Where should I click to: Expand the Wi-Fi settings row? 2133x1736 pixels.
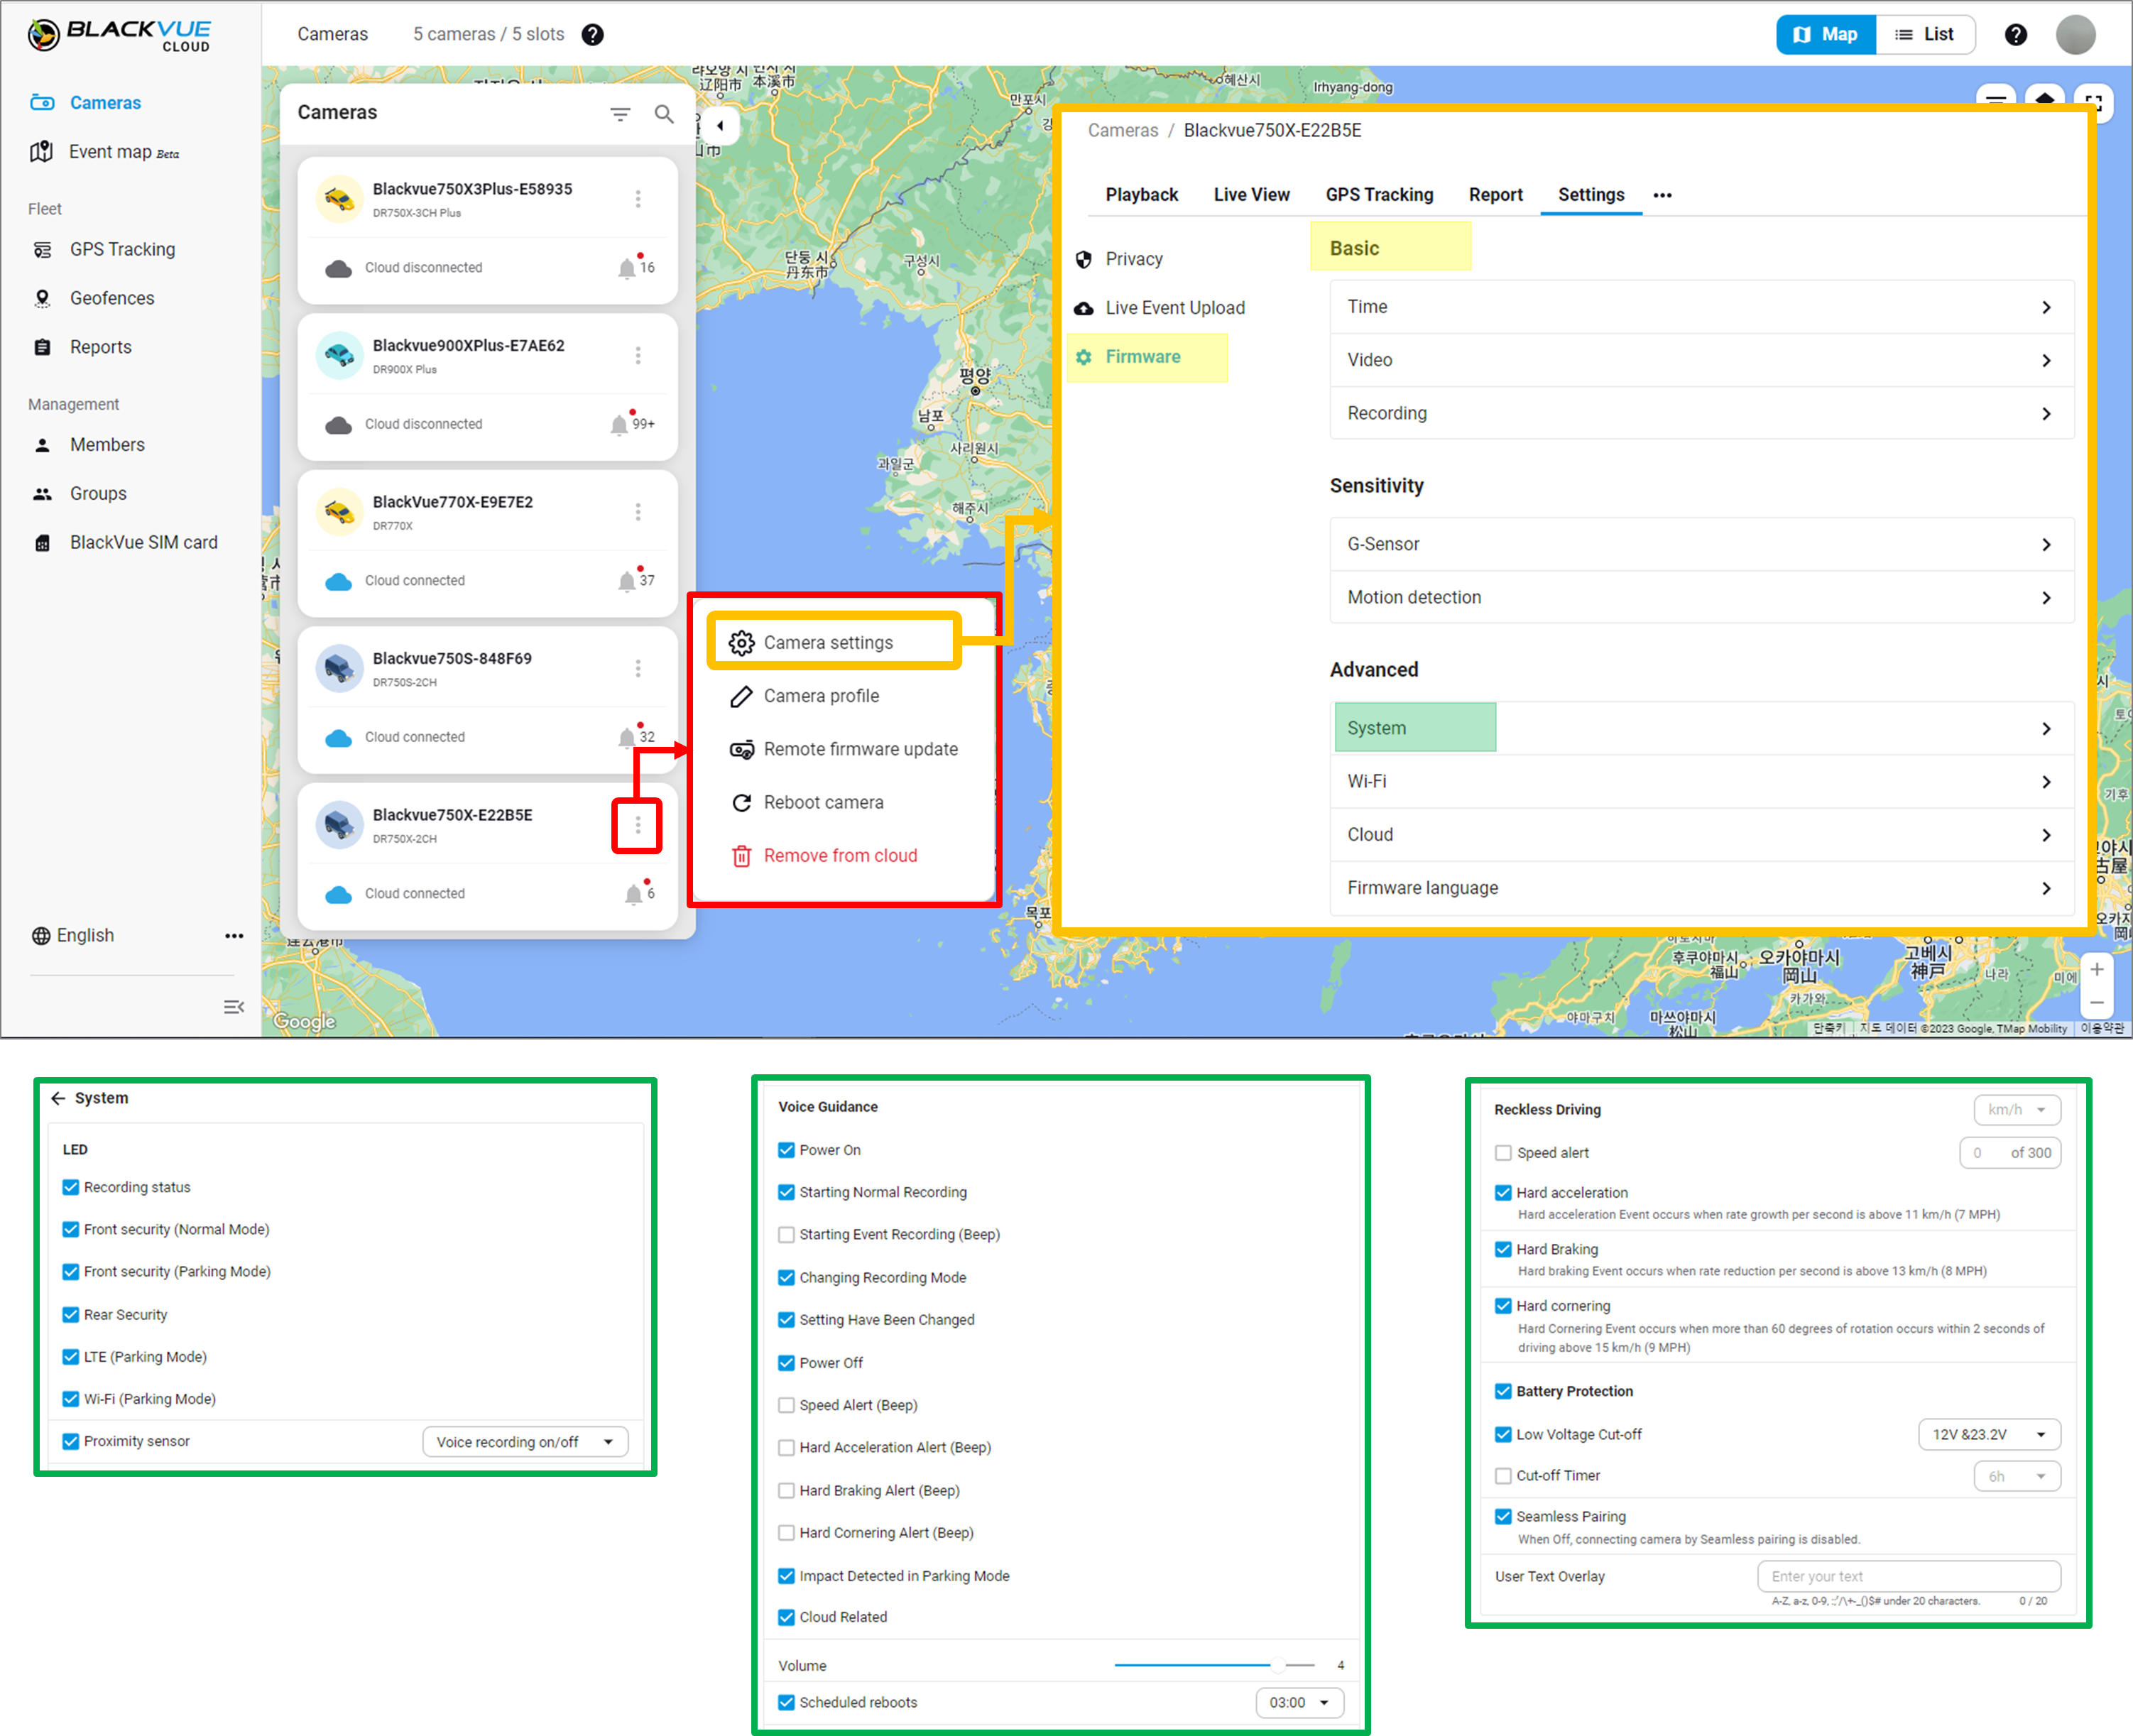[1701, 781]
